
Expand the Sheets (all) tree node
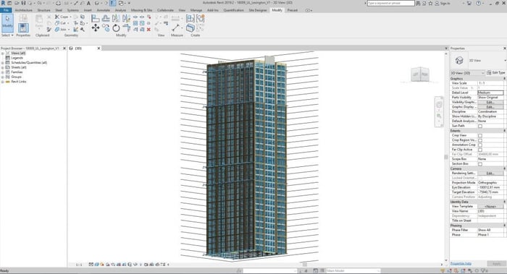3,67
